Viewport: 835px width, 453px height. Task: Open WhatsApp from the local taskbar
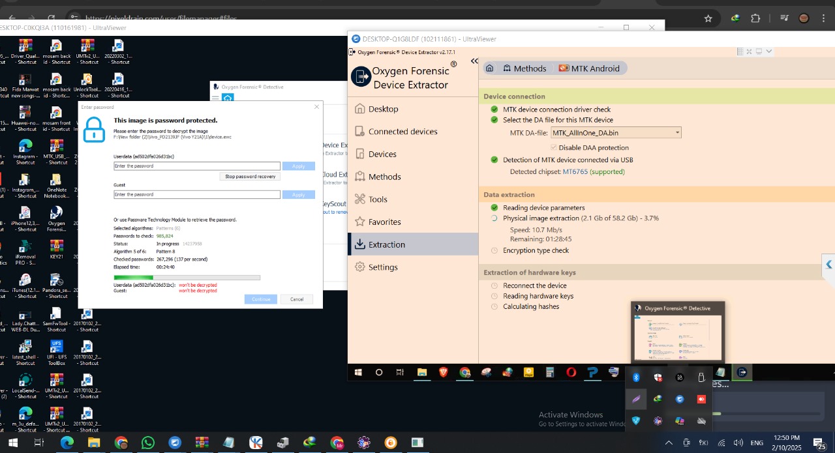[148, 443]
